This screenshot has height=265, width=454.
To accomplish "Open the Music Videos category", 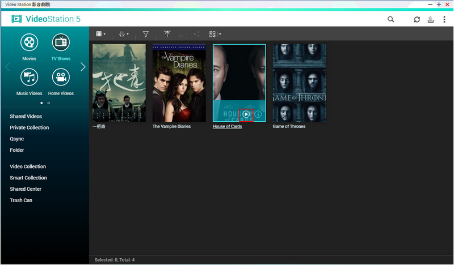I will (30, 82).
